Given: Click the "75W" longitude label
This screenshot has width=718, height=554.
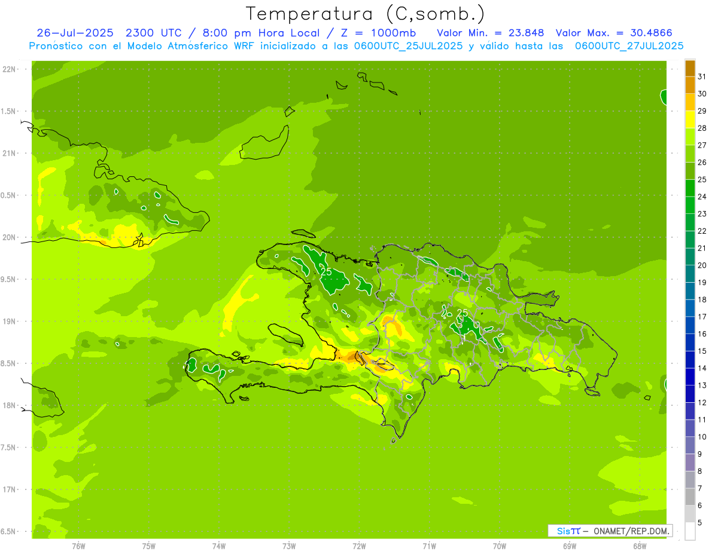Looking at the screenshot, I should click(x=149, y=546).
